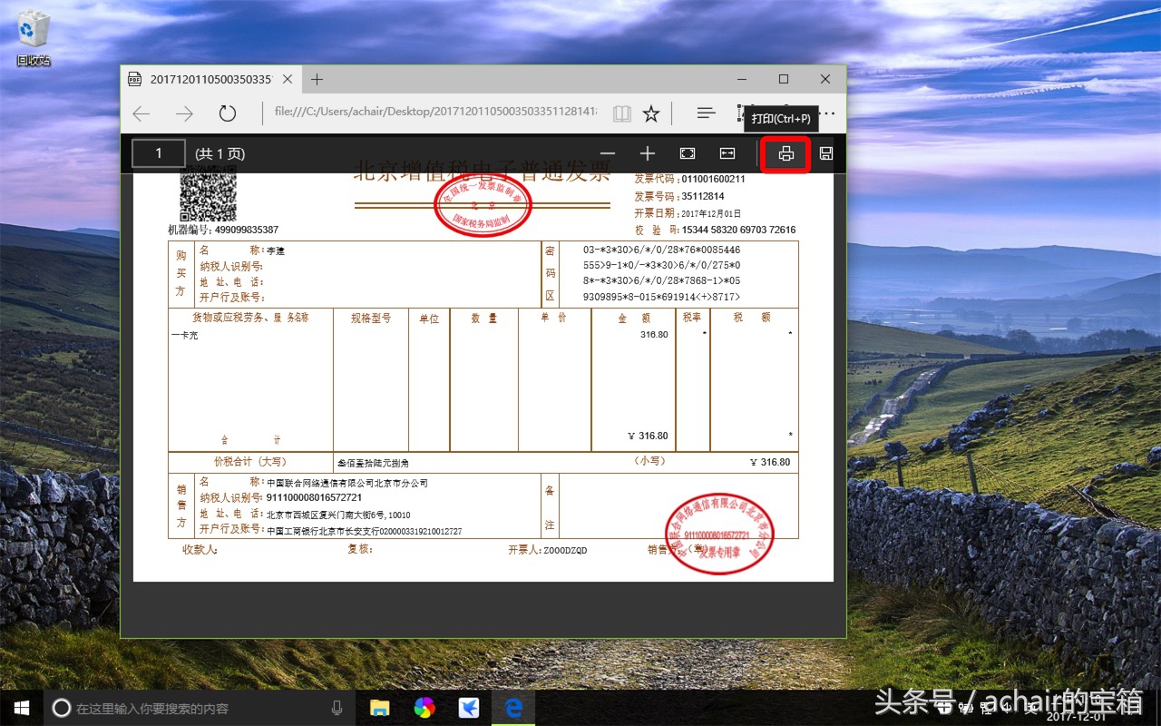Open File Explorer from the taskbar
Viewport: 1161px width, 726px height.
tap(379, 708)
